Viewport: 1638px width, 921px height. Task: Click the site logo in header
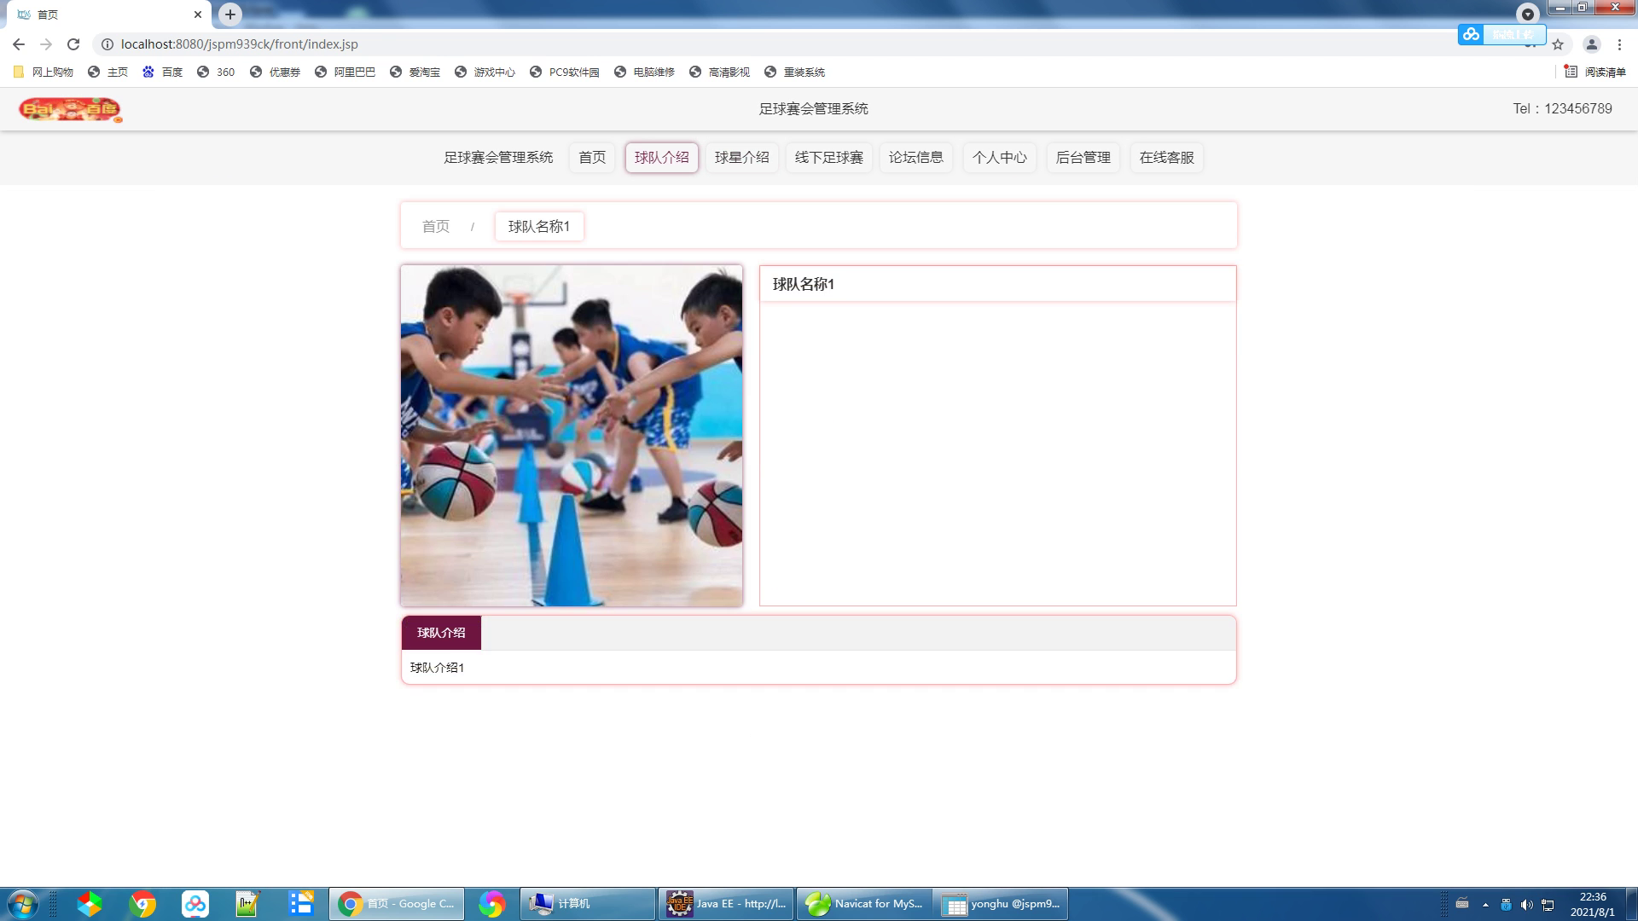(x=70, y=109)
